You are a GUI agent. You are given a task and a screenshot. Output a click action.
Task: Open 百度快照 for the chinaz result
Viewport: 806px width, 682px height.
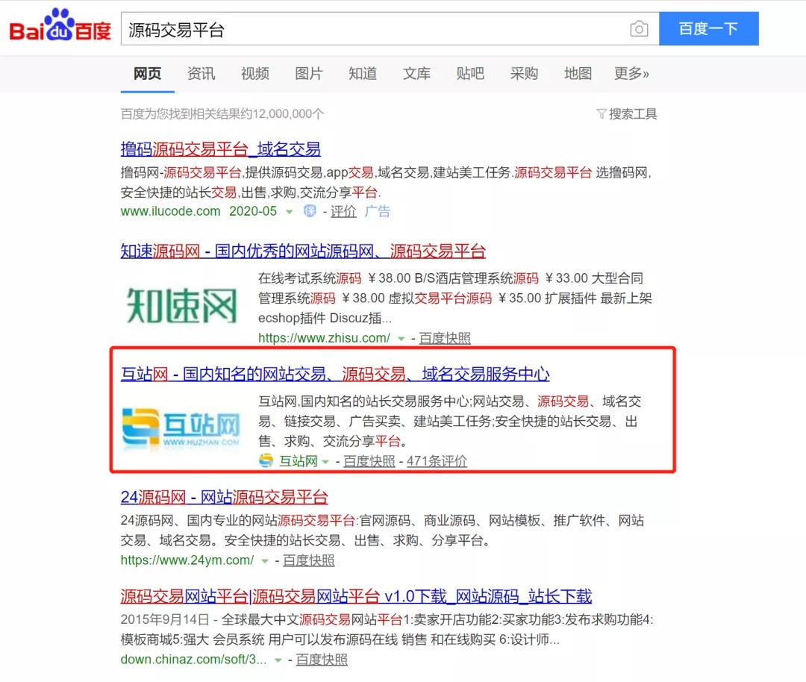(x=322, y=660)
